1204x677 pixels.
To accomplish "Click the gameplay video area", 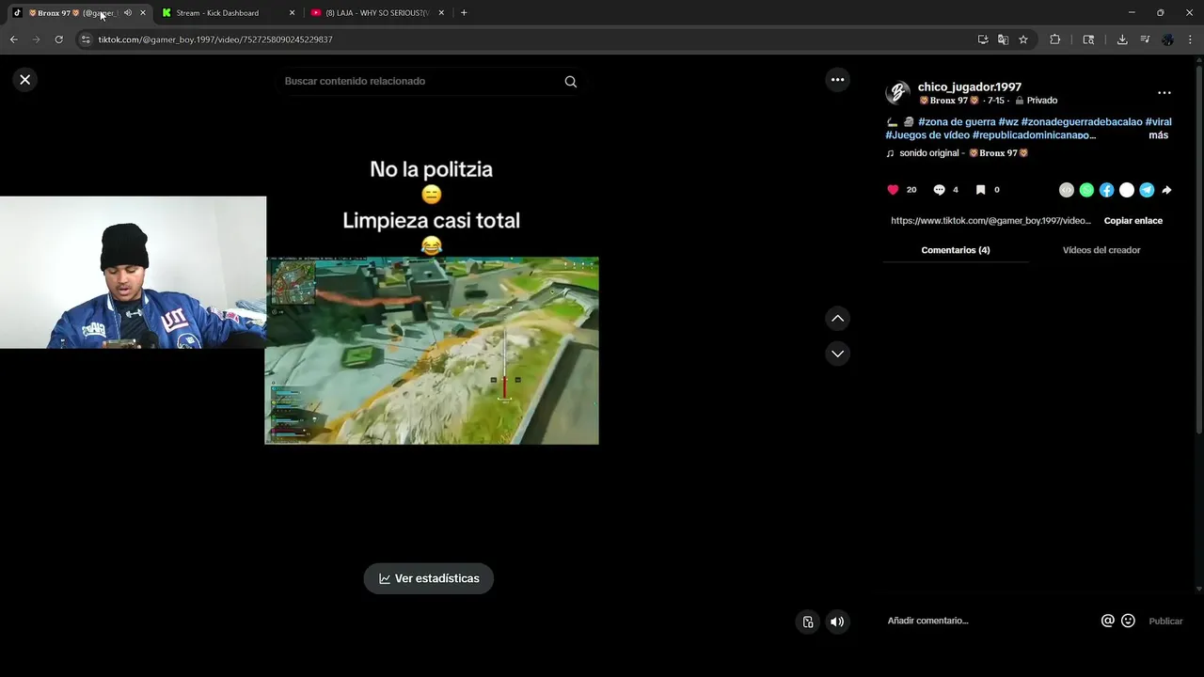I will (x=432, y=351).
